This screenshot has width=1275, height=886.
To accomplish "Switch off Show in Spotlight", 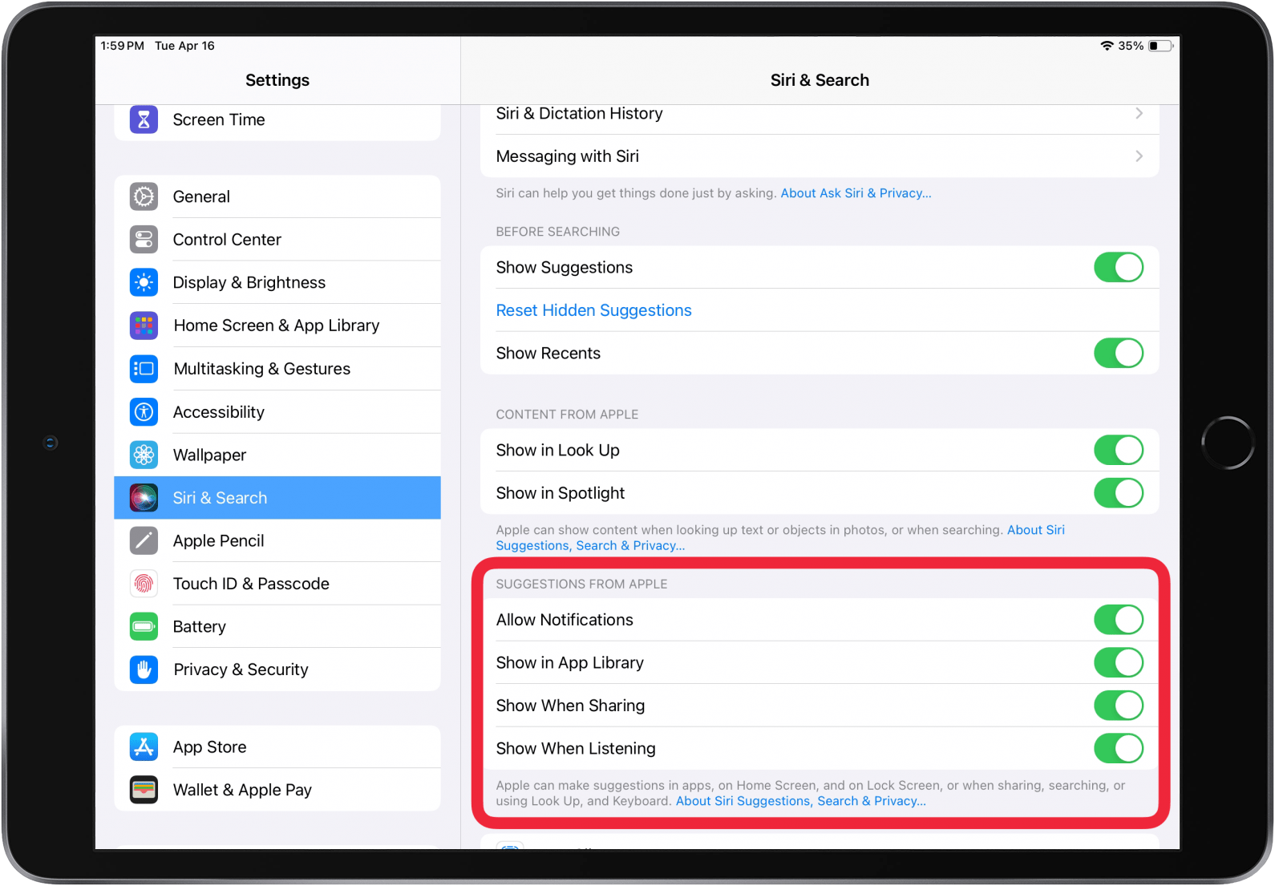I will (1118, 493).
